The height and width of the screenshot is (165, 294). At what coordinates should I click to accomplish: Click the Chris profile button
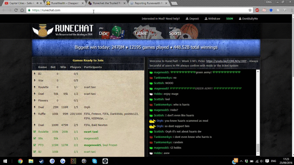pyautogui.click(x=269, y=2)
